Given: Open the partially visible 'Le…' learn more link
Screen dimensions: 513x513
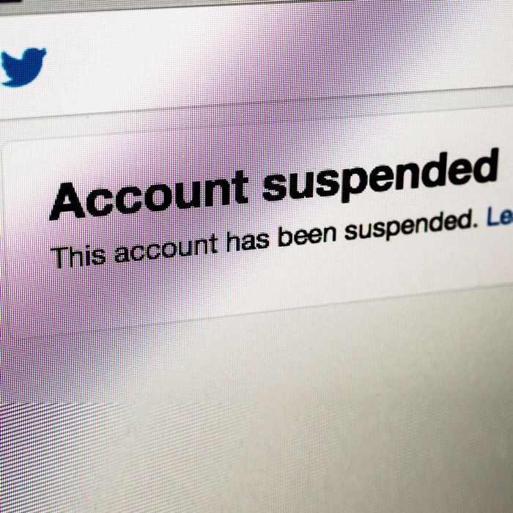Looking at the screenshot, I should tap(500, 217).
